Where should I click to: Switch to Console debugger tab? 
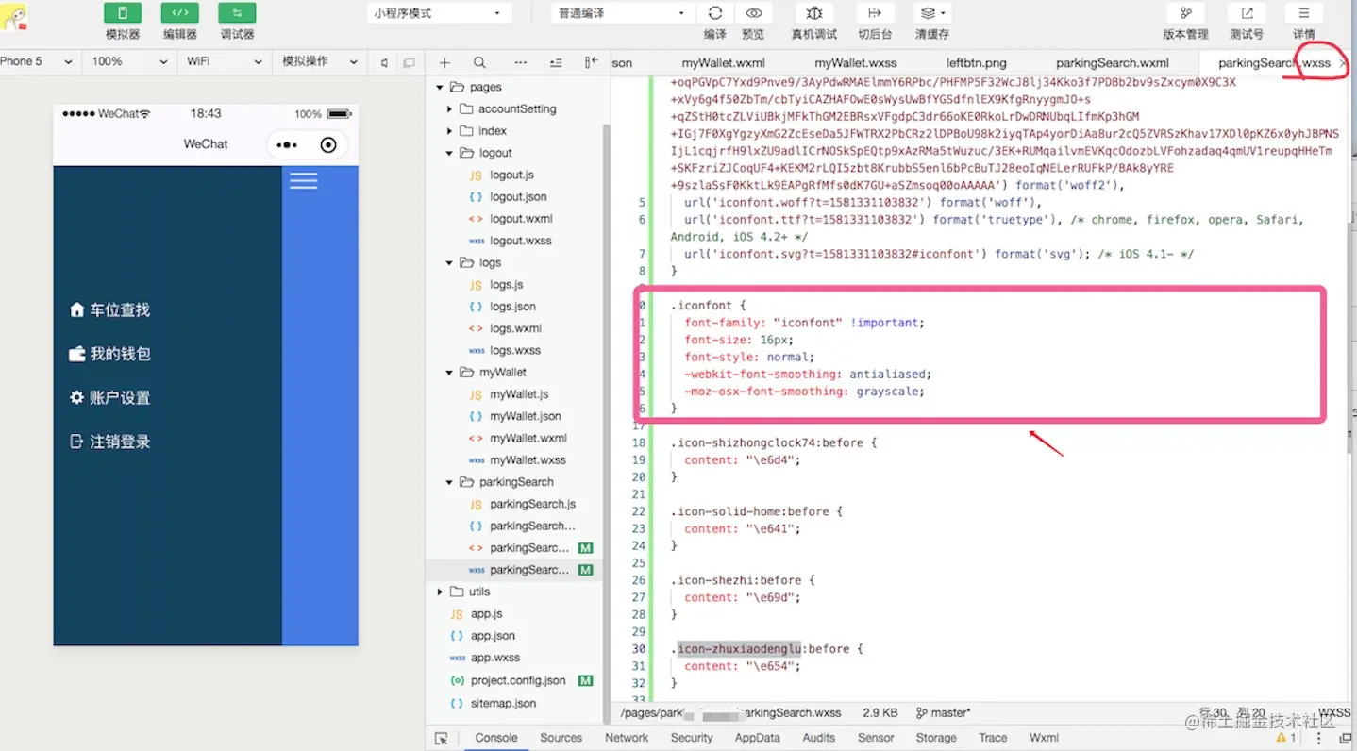(496, 738)
